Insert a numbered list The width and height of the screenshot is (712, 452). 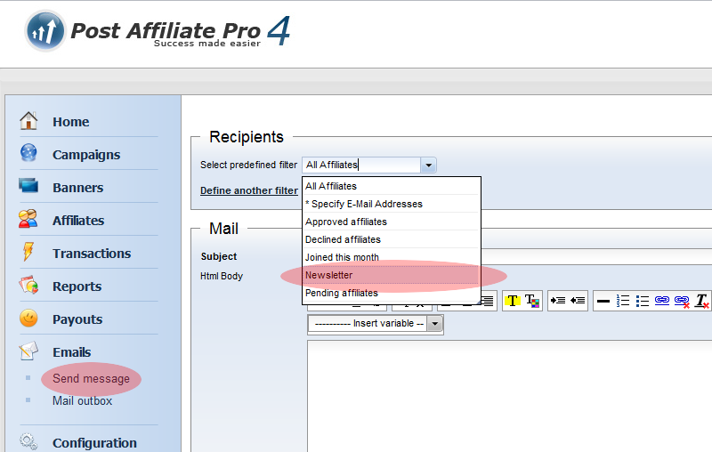coord(622,301)
